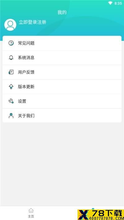Select the 用户反馈 list item
Image resolution: width=124 pixels, height=220 pixels.
62,72
